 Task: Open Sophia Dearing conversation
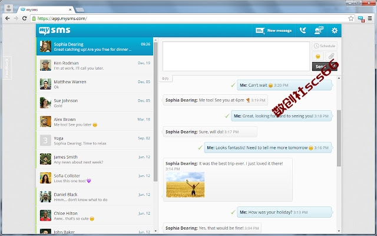pos(95,47)
